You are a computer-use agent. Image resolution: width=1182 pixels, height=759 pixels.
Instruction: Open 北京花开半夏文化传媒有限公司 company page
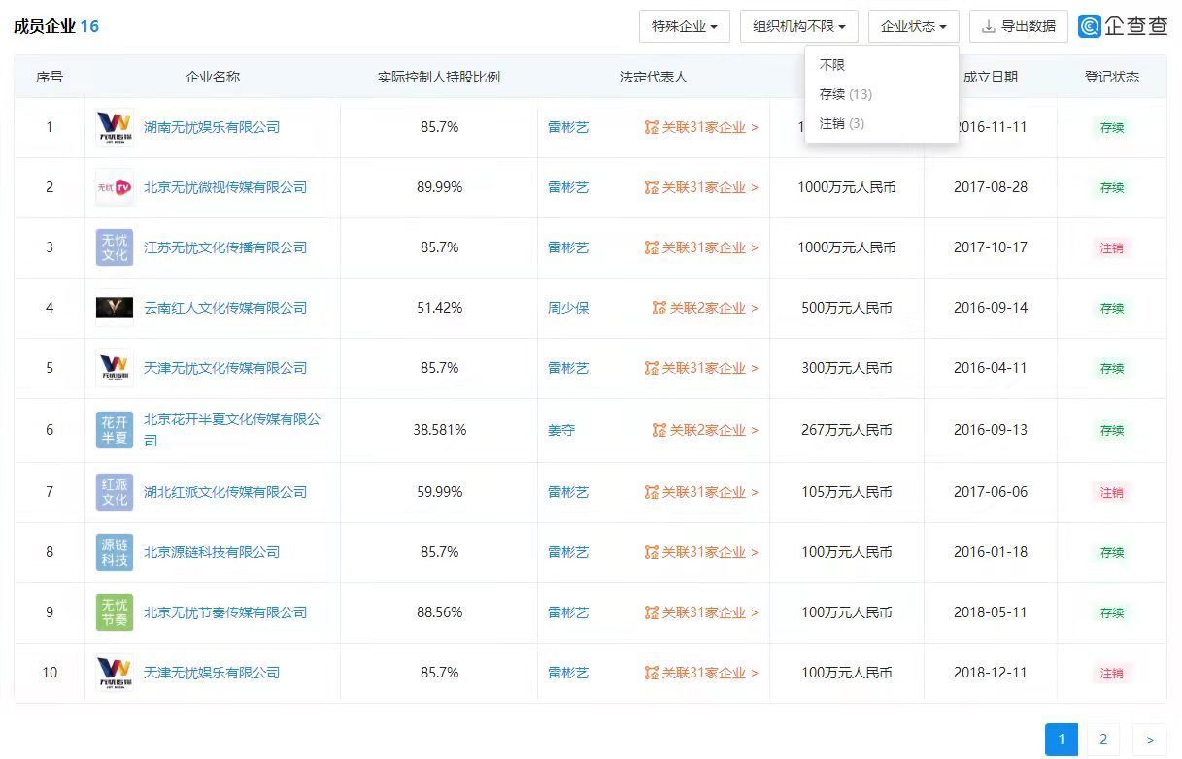pyautogui.click(x=232, y=430)
